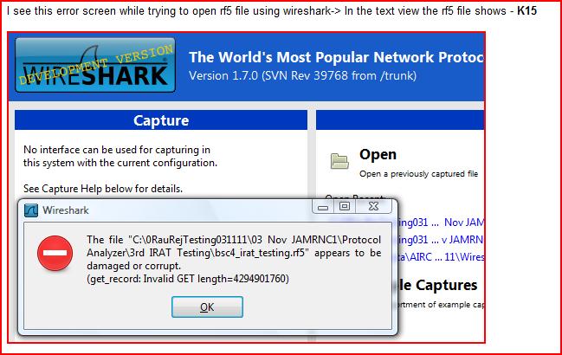Viewport: 562px width, 355px height.
Task: Click the Version 1.7.0 text line
Action: [302, 76]
